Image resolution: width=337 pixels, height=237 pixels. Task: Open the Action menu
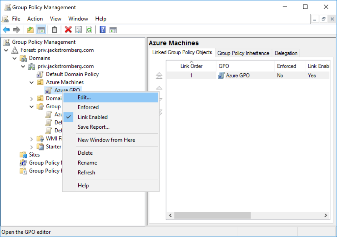35,19
